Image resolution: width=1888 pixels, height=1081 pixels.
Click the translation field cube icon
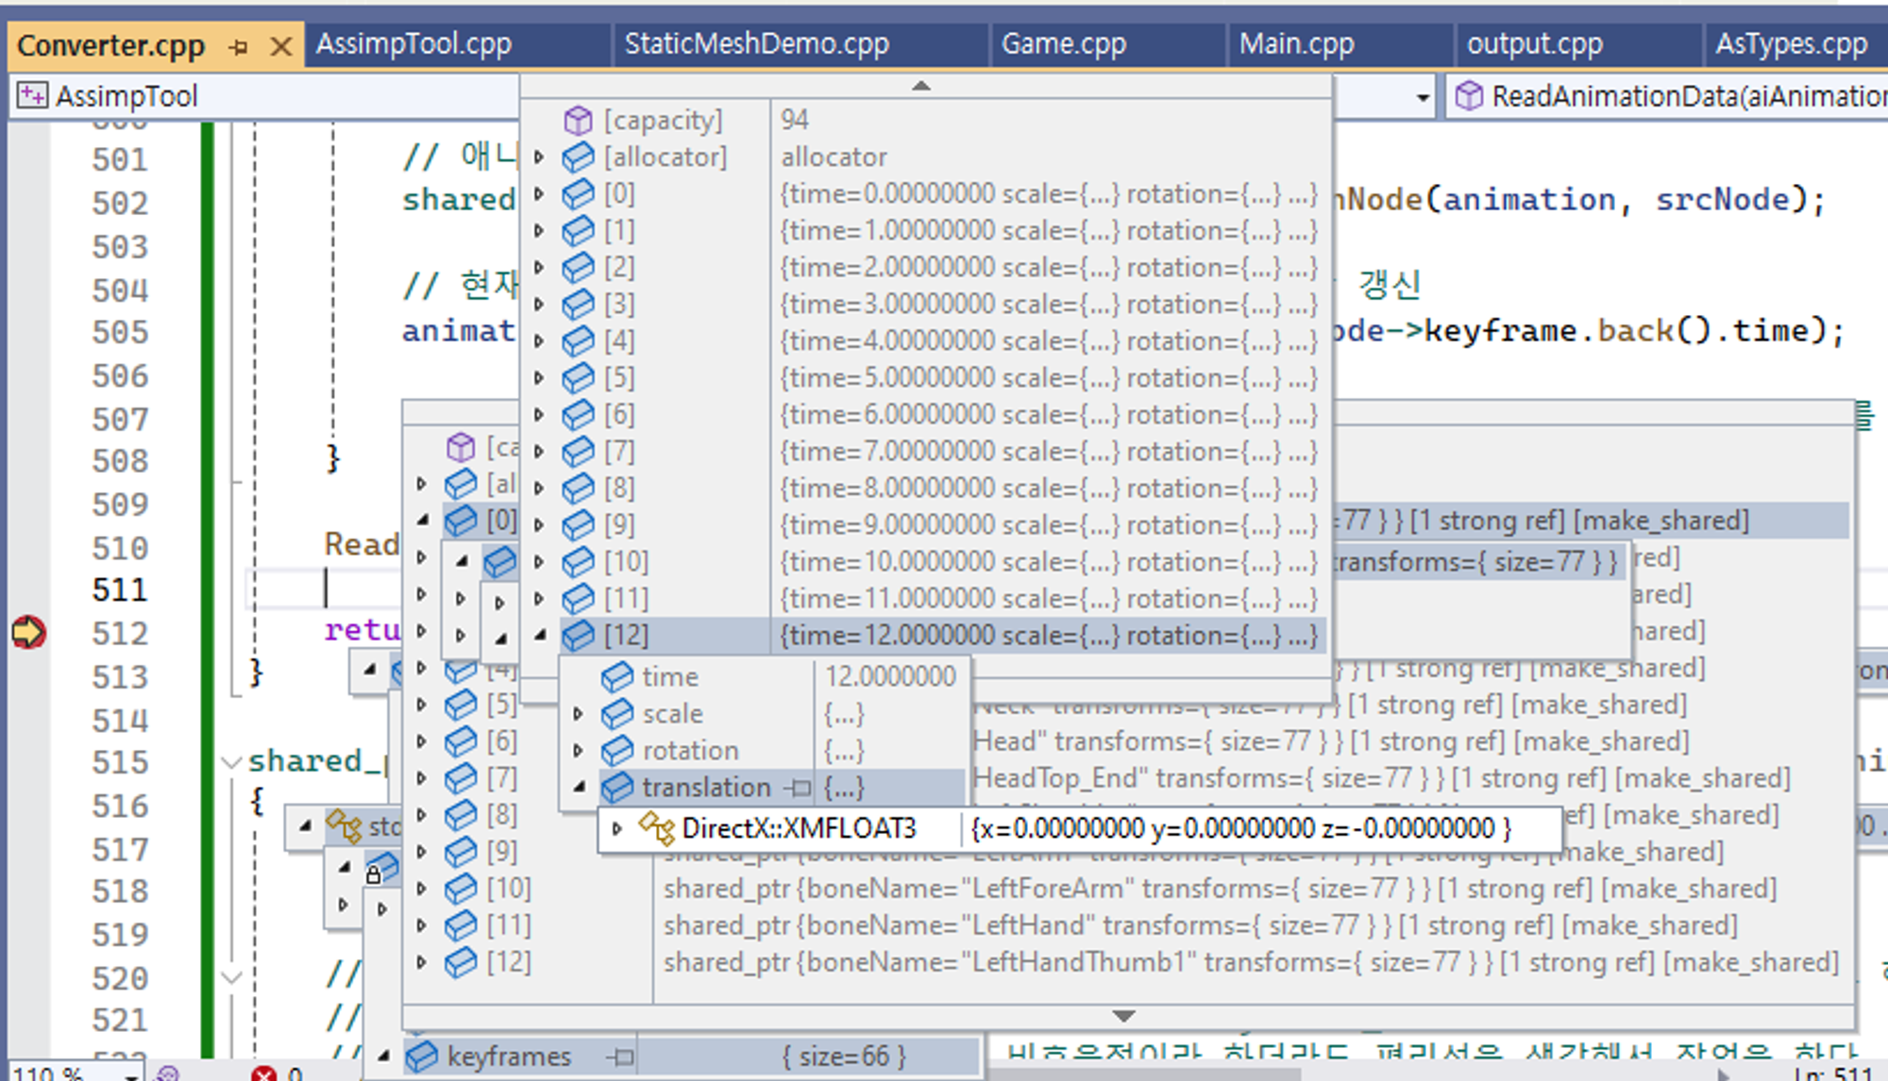616,787
